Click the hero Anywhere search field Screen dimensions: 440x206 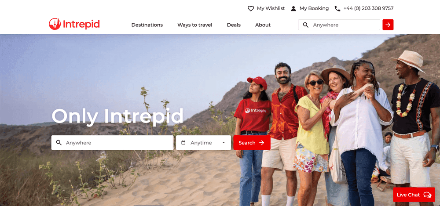112,143
